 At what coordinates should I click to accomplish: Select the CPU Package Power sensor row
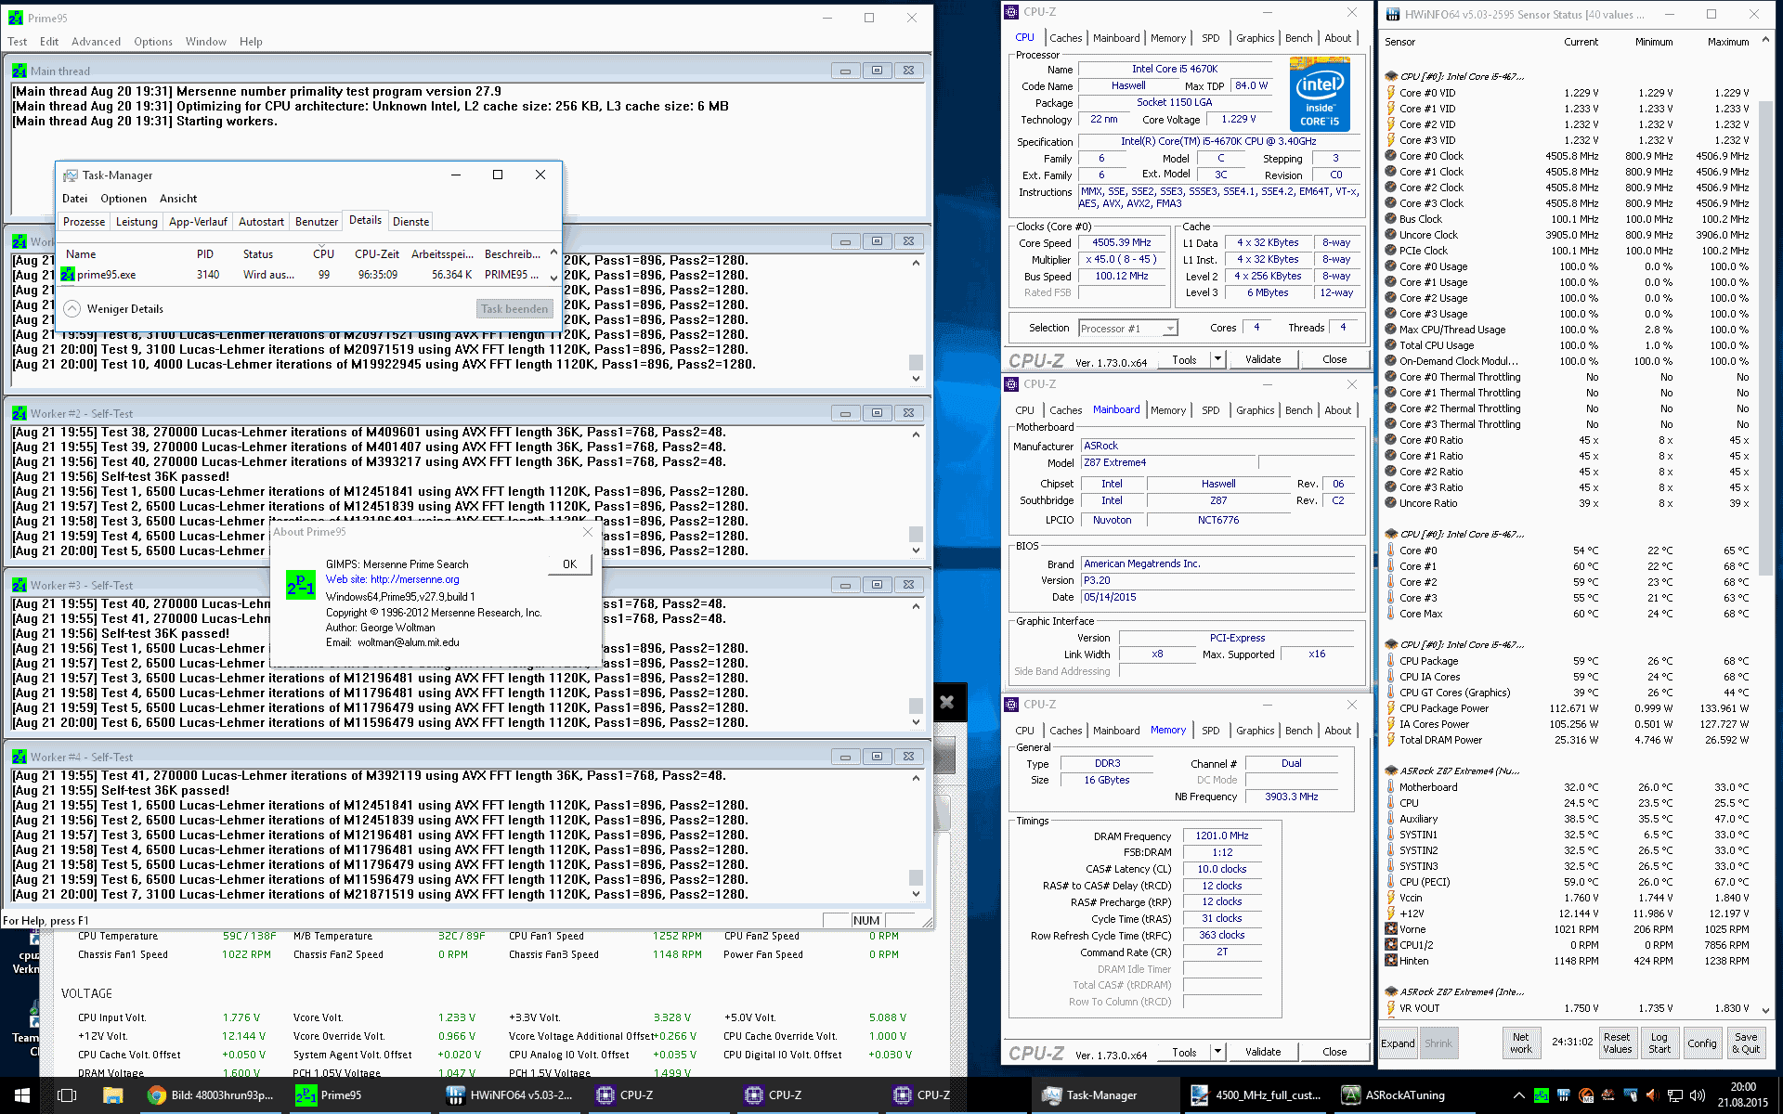click(1568, 708)
